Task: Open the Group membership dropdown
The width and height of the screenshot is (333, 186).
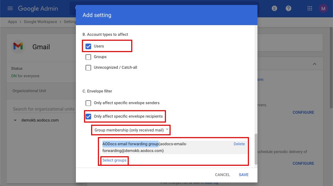Action: pos(131,130)
